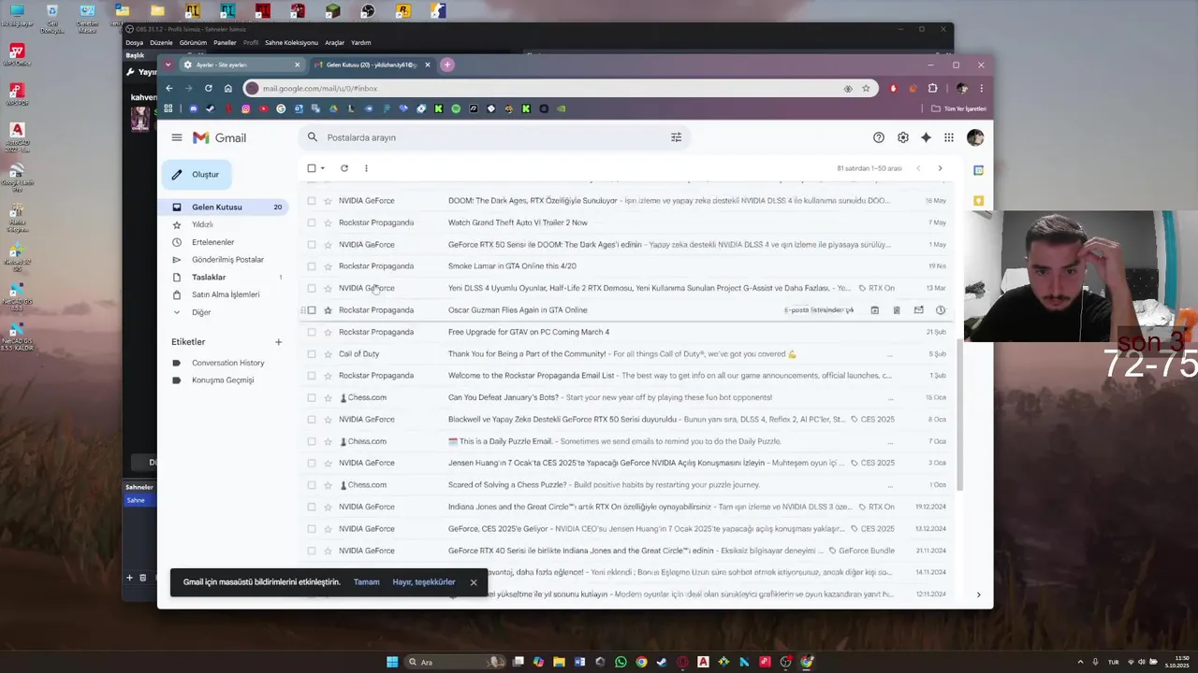Open the Gönderilmiş Postalar folder
The width and height of the screenshot is (1198, 673).
(227, 260)
